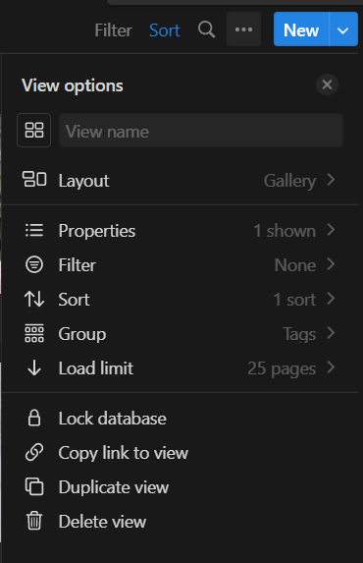Click the '1 sort' value

click(x=294, y=300)
